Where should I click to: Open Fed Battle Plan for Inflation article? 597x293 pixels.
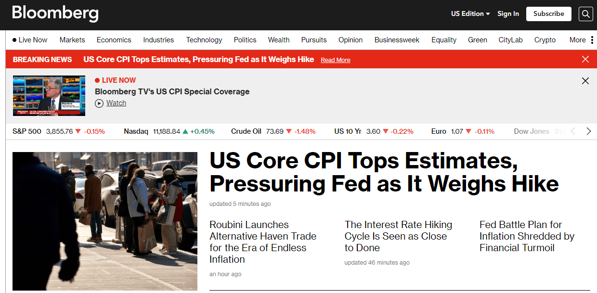point(527,236)
